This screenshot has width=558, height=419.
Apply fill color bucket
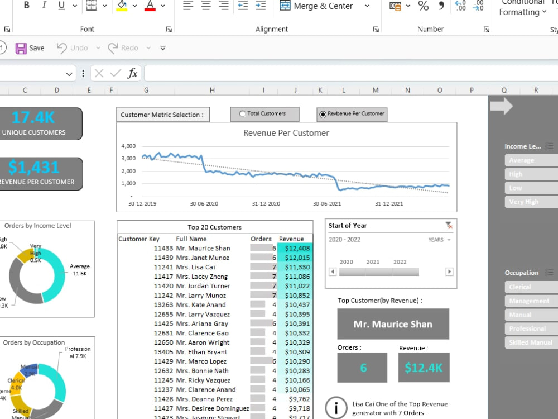[122, 6]
